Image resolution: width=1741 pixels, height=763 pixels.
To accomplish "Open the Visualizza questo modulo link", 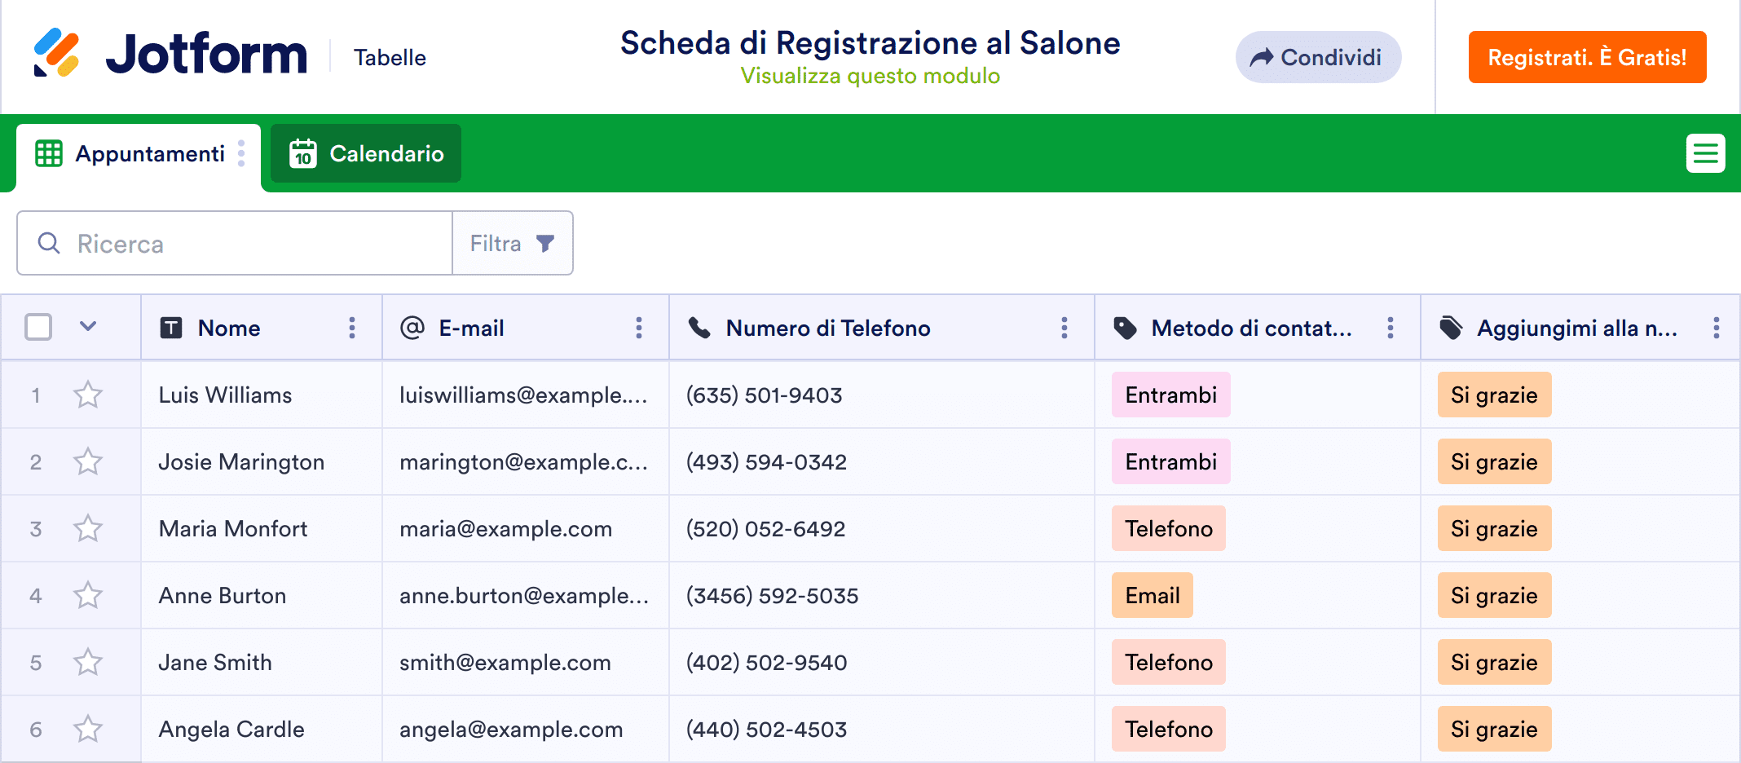I will coord(870,76).
